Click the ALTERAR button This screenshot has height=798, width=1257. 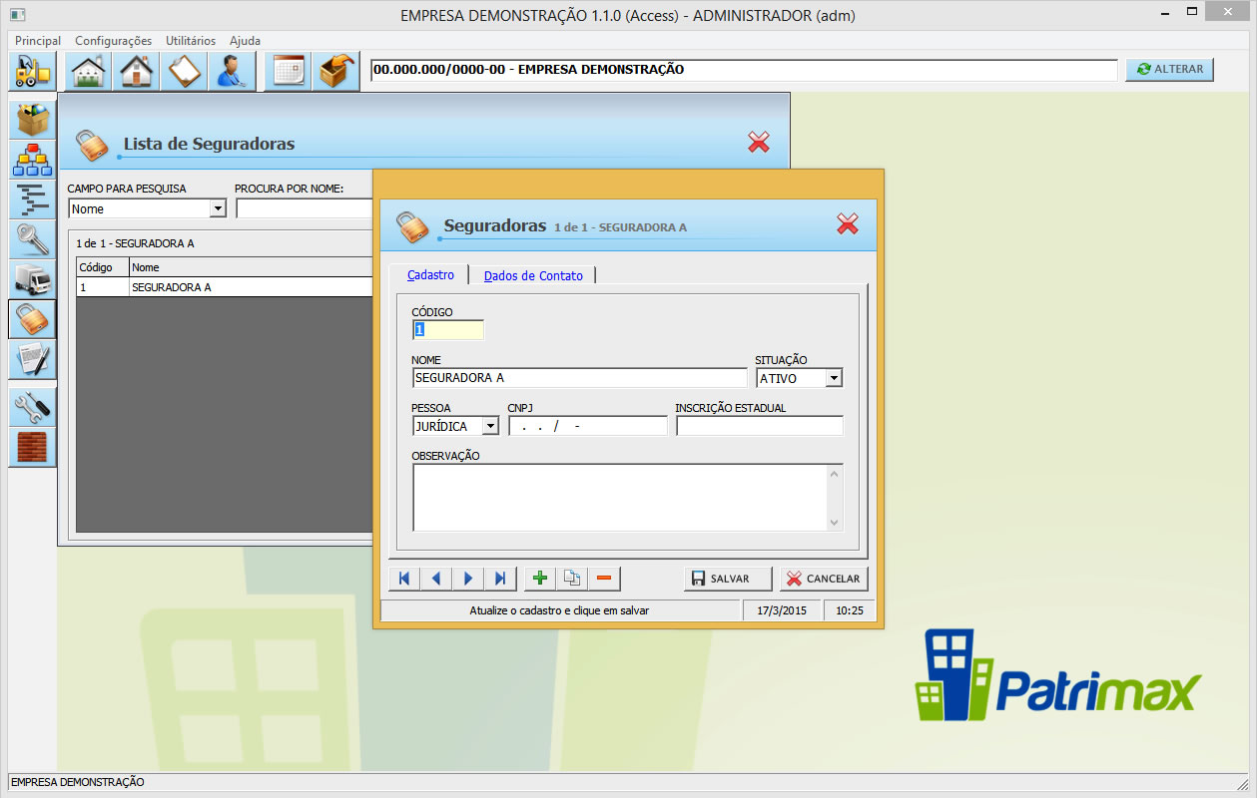click(1169, 70)
